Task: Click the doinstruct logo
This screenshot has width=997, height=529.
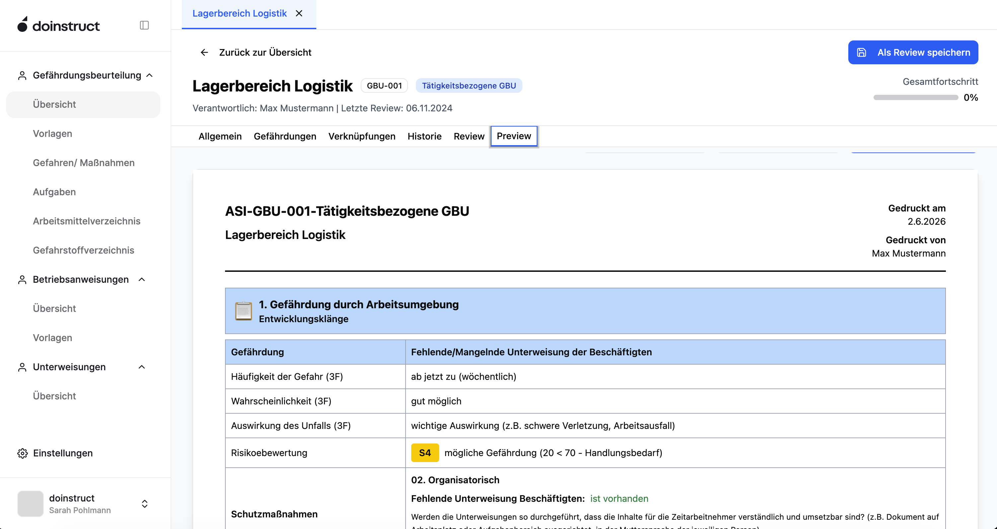Action: click(58, 25)
